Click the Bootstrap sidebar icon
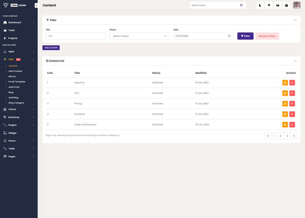 click(x=5, y=117)
